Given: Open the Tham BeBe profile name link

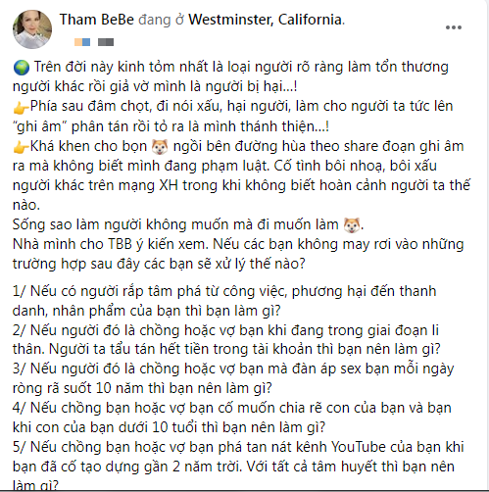Looking at the screenshot, I should click(97, 20).
